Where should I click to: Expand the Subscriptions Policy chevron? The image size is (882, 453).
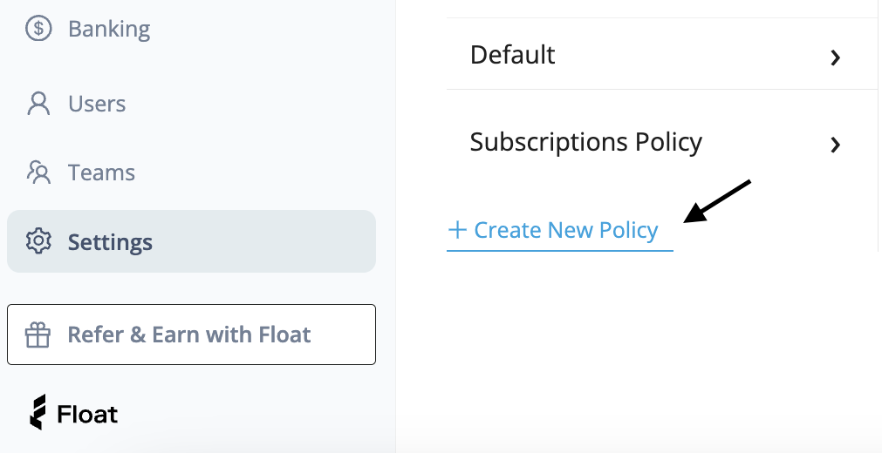[835, 145]
